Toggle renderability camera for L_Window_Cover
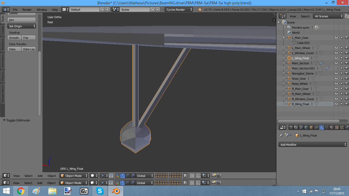This screenshot has height=196, width=349. click(346, 53)
